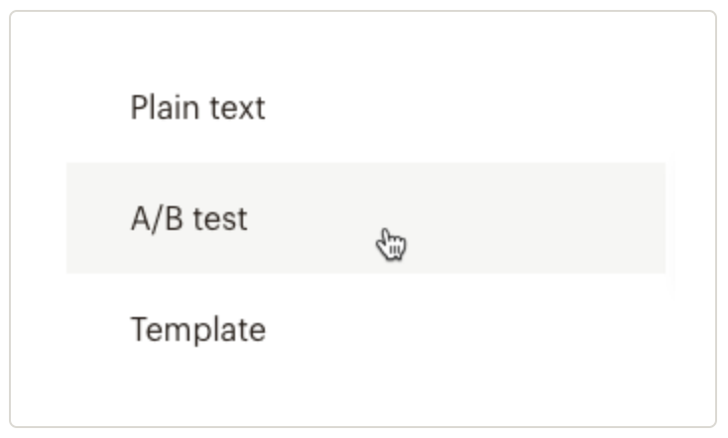Screen dimensions: 728x438
Task: Click the Template menu entry
Action: pyautogui.click(x=197, y=329)
